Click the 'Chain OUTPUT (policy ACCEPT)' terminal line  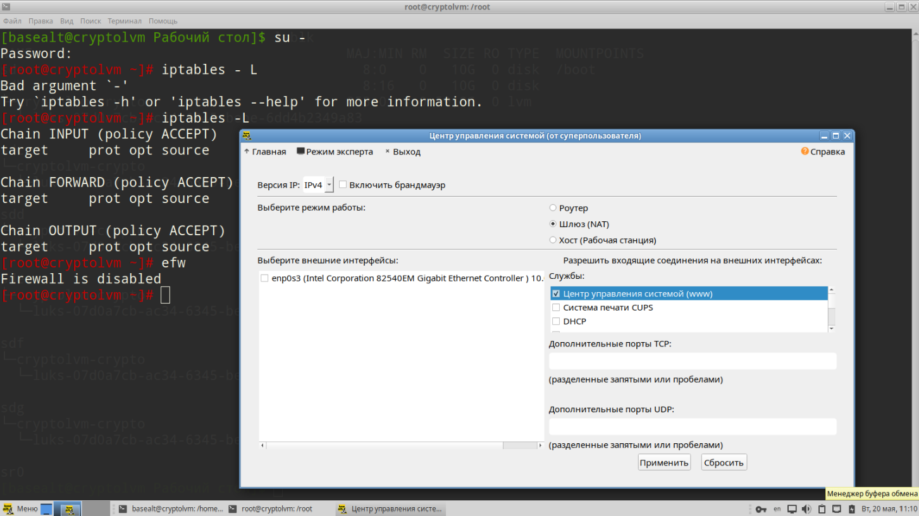point(113,230)
